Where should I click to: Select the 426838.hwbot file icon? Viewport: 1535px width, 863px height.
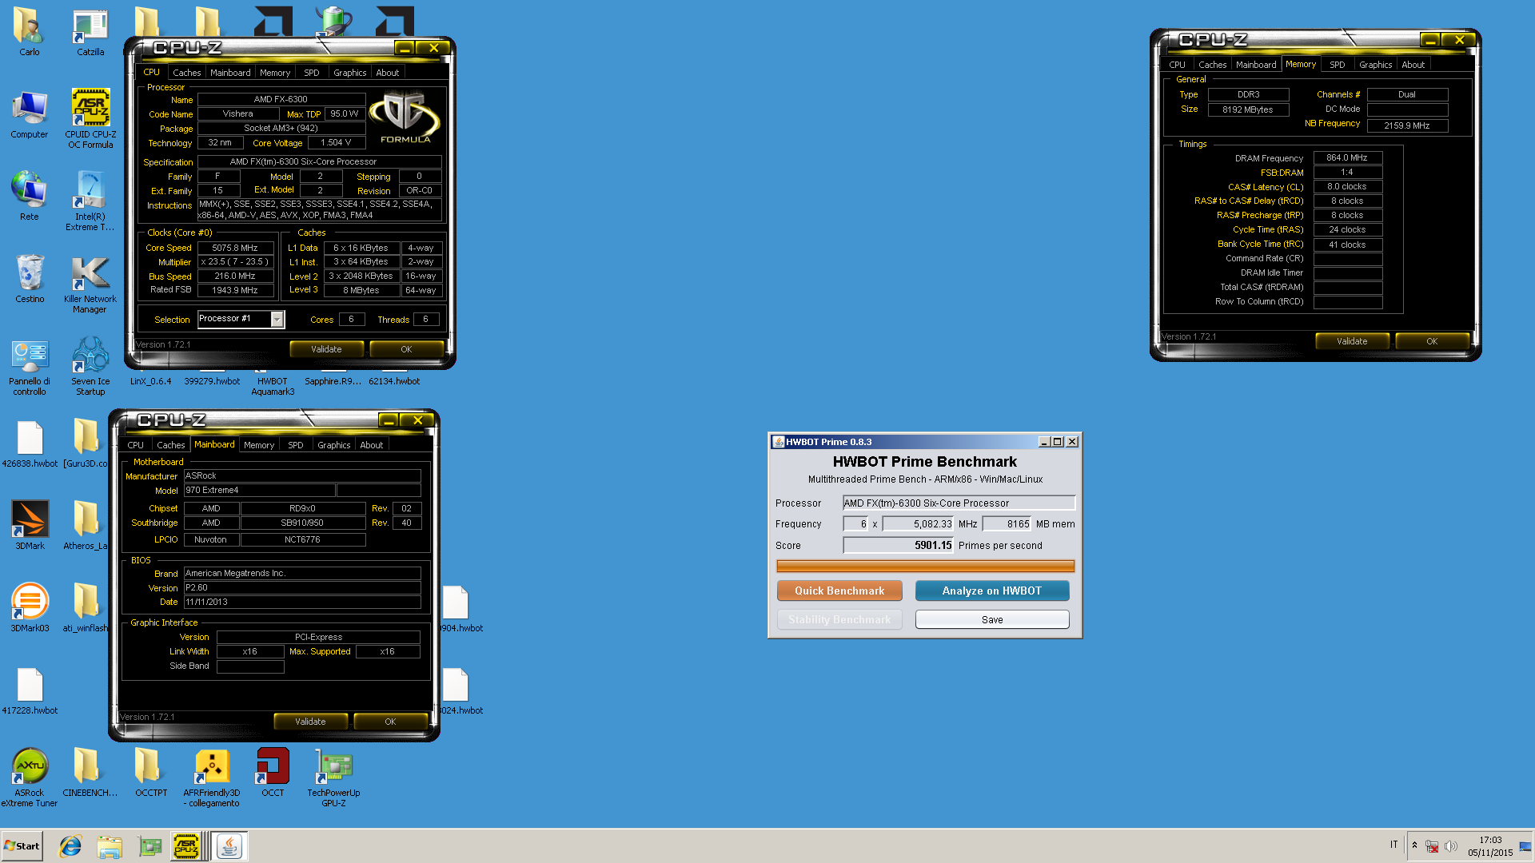click(30, 444)
